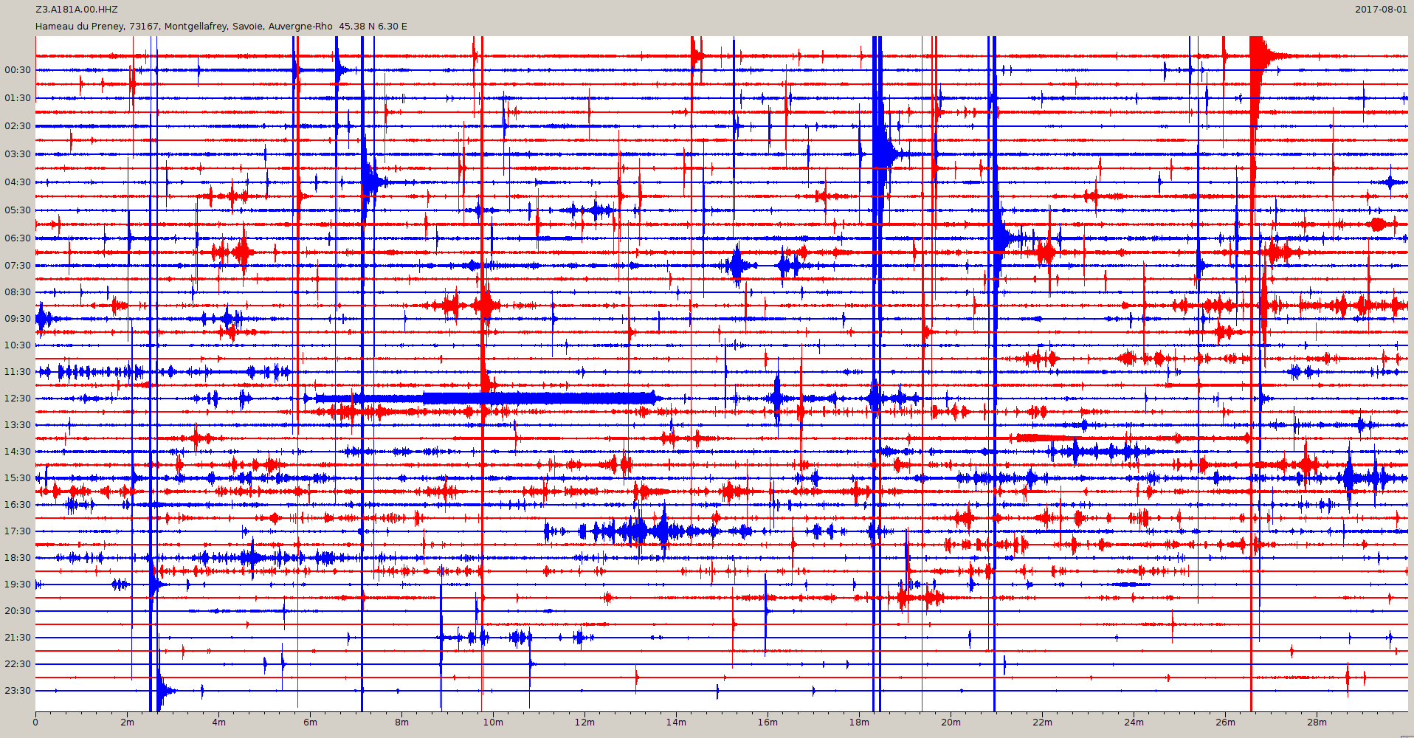Choose the 15:30 row label
1414x738 pixels.
coord(18,478)
